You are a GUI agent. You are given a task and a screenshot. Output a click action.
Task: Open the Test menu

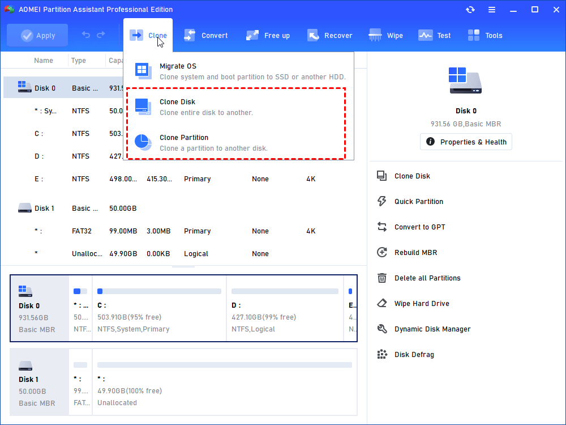click(434, 35)
